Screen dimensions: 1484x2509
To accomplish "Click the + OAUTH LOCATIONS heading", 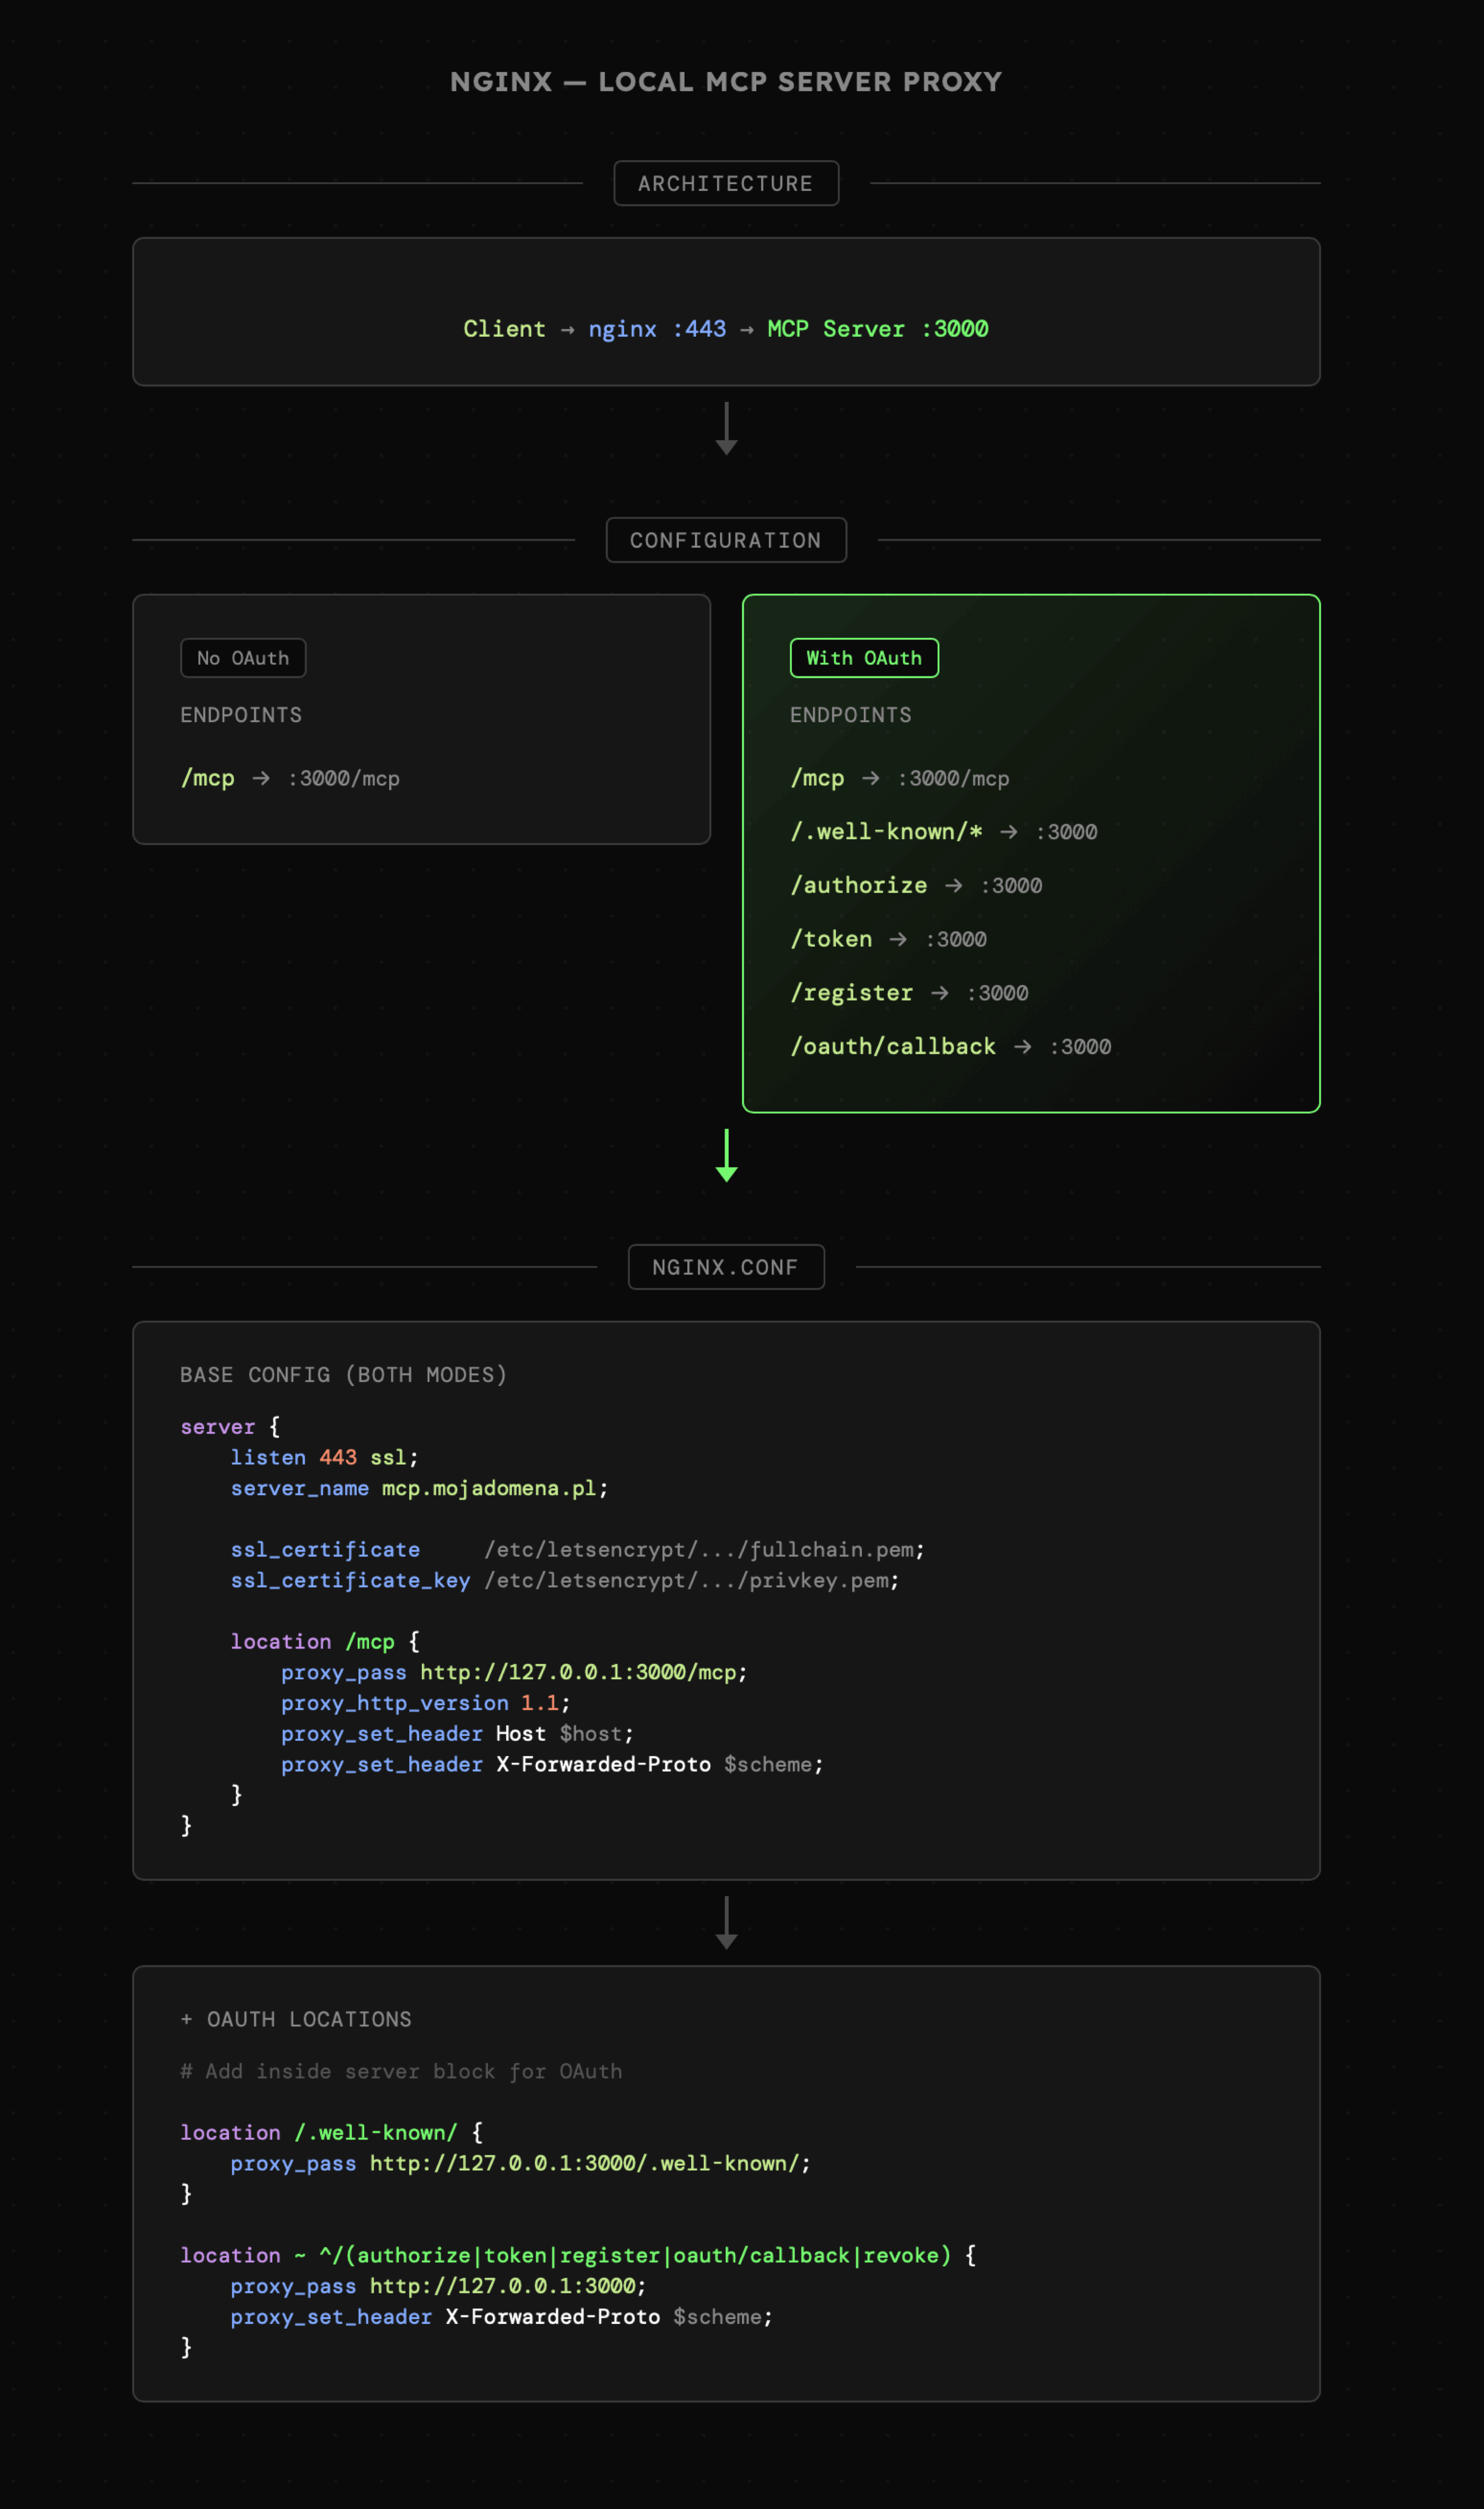I will coord(296,2020).
